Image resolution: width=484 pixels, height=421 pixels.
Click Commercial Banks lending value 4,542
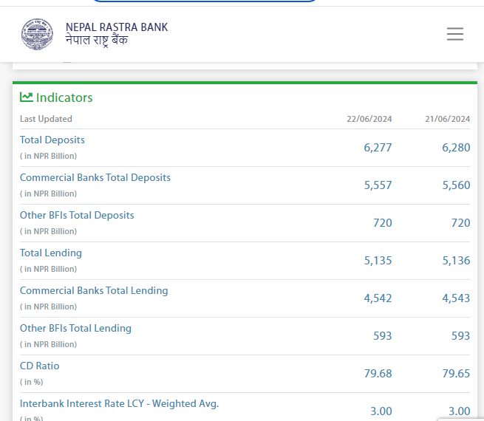point(378,298)
